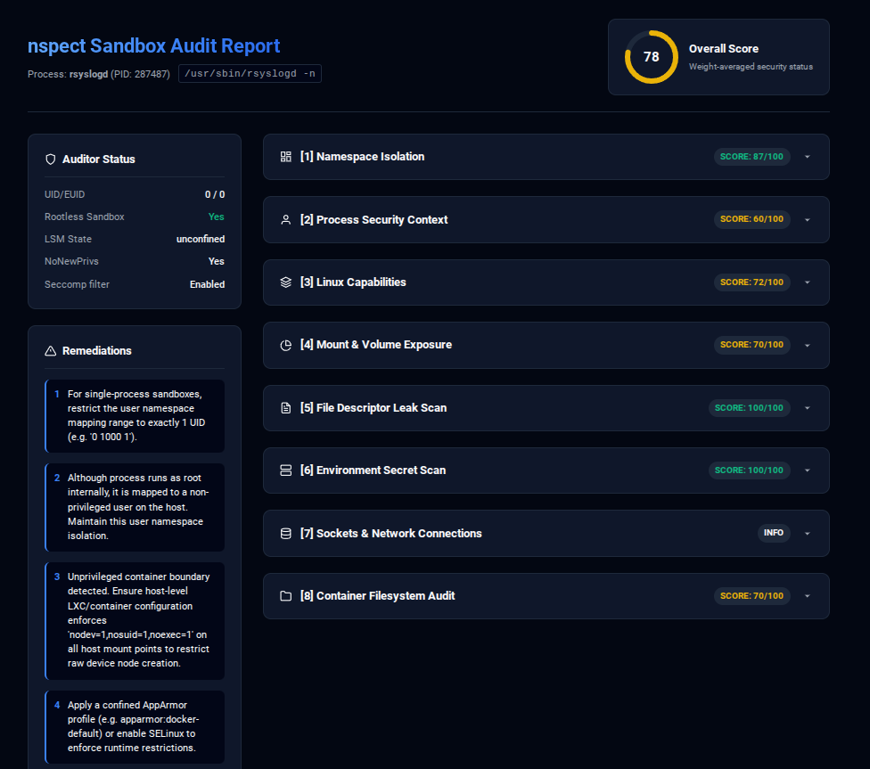The height and width of the screenshot is (769, 870).
Task: Click the "Remediations" heading
Action: click(97, 351)
